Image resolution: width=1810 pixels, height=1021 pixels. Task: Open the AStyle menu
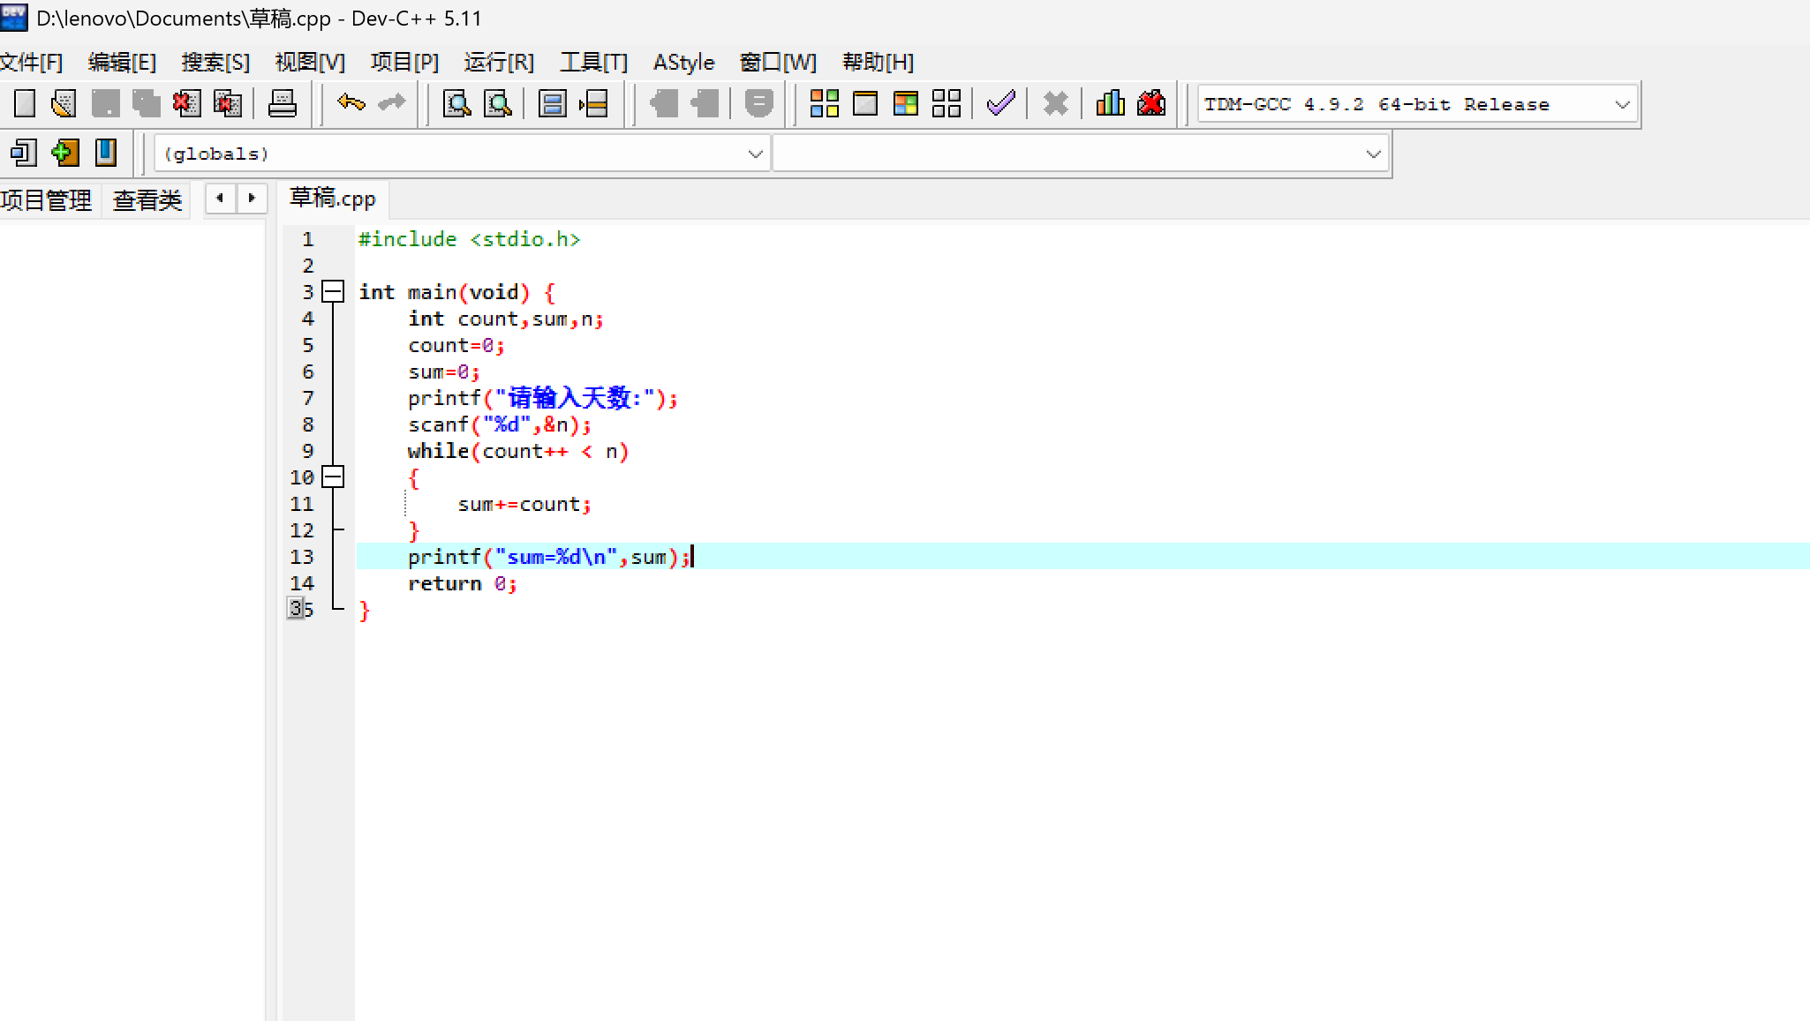point(683,63)
